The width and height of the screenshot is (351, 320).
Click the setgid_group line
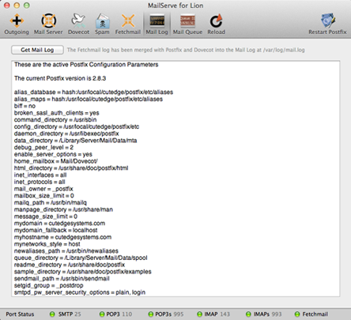click(49, 285)
